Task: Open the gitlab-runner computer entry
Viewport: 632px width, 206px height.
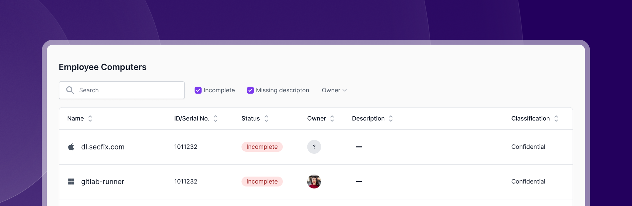Action: (x=103, y=182)
